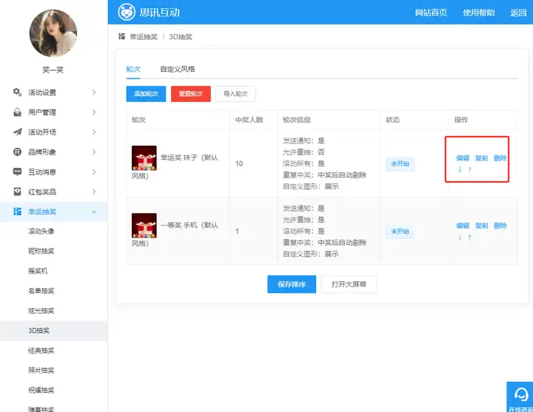Click the 添加轮次 button
The image size is (533, 412).
click(x=146, y=94)
